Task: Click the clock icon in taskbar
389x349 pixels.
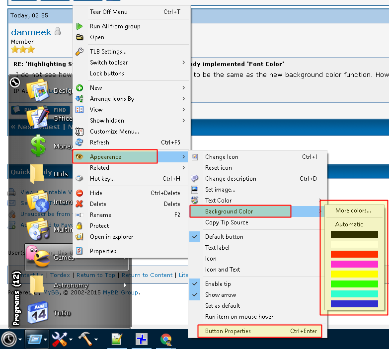Action: 8,339
